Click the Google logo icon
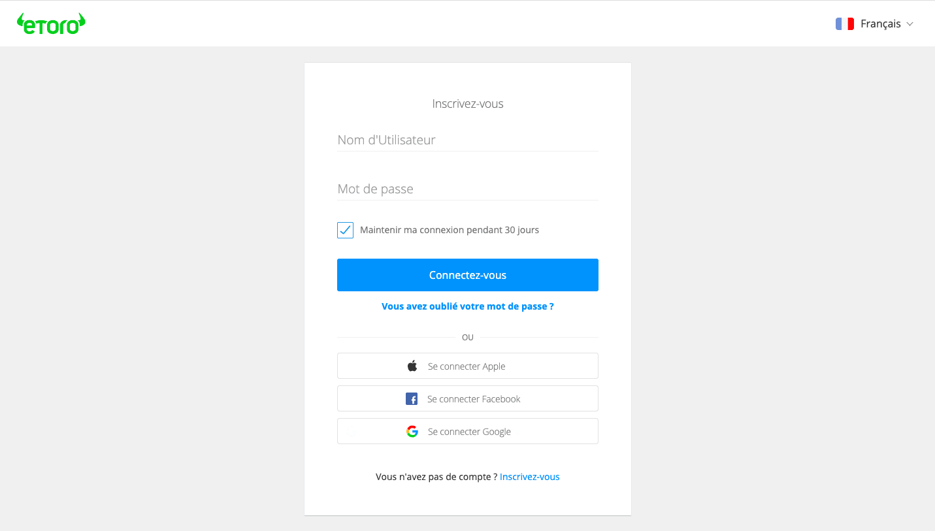The height and width of the screenshot is (531, 935). pyautogui.click(x=412, y=431)
